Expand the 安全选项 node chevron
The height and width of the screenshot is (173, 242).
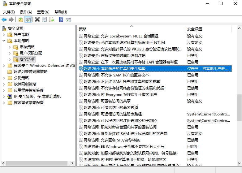(x=10, y=59)
